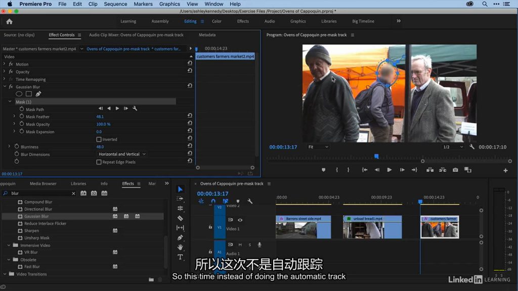Collapse the Mask (1) group
The image size is (518, 291).
(10, 102)
